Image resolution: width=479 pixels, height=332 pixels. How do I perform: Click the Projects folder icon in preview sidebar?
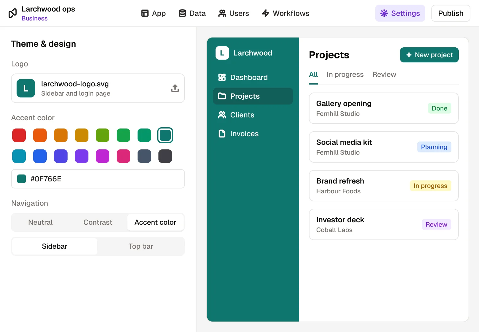(x=222, y=96)
